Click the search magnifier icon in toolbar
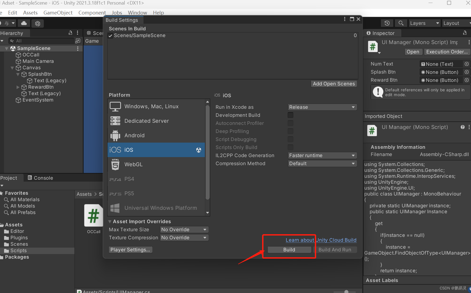Viewport: 471px width, 293px height. 401,23
